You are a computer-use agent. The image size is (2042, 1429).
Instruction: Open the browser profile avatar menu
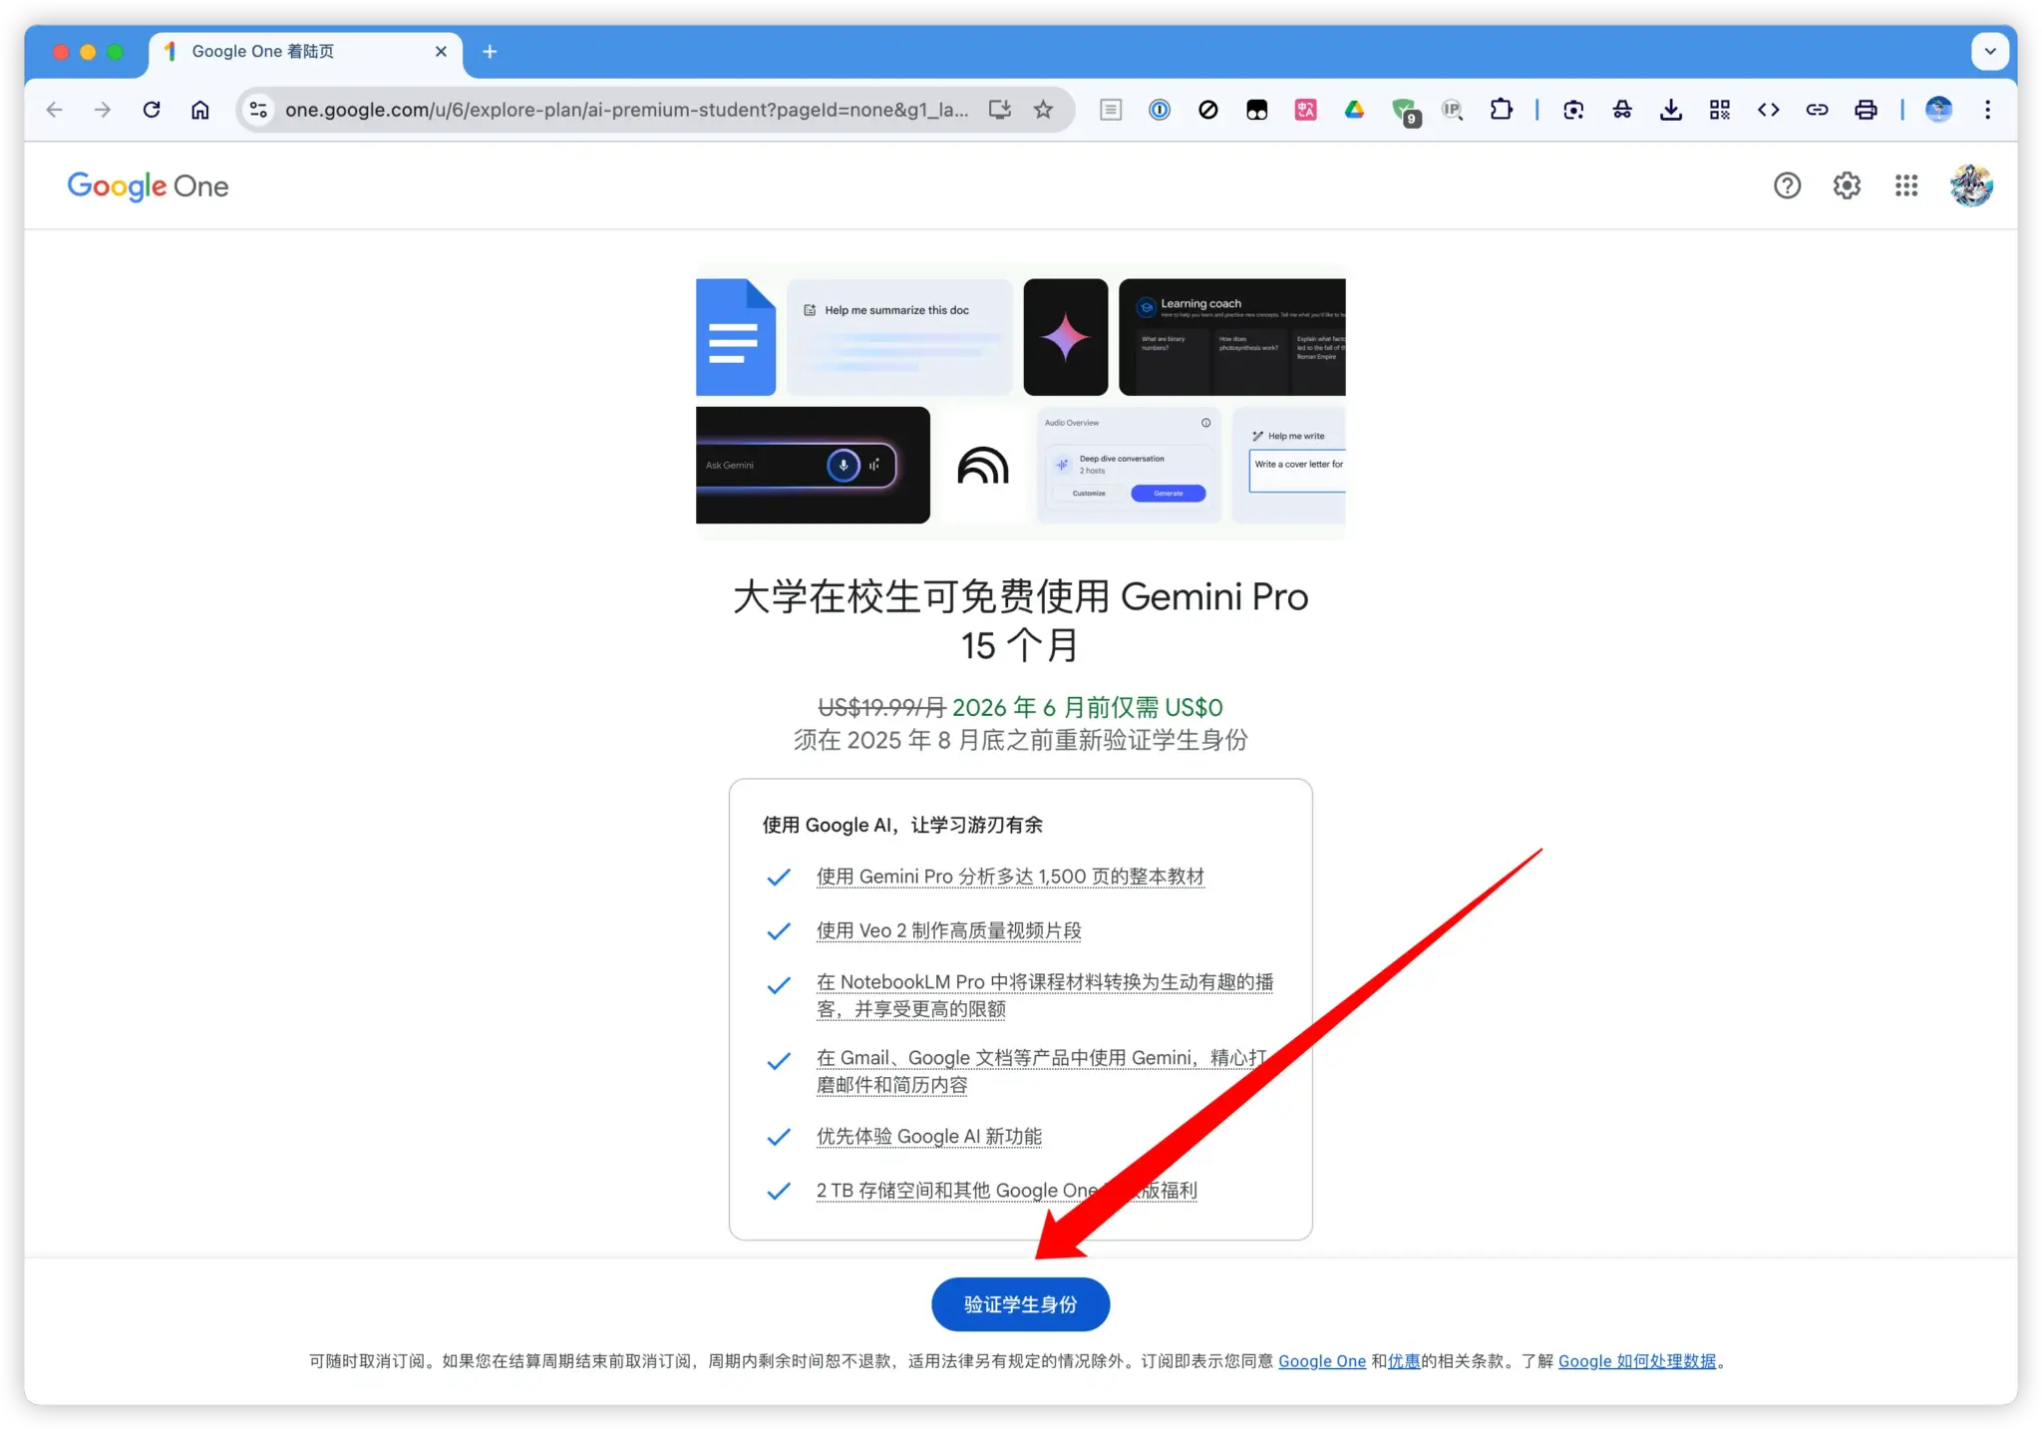pos(1938,110)
